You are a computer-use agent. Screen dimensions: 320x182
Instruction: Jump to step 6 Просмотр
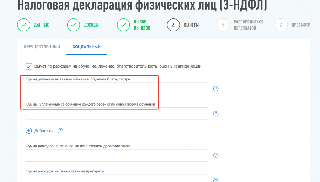[281, 25]
